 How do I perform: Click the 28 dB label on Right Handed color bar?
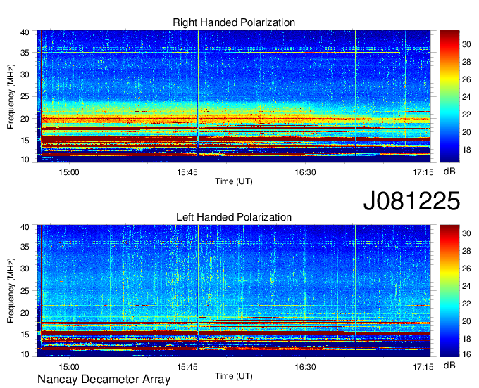pyautogui.click(x=466, y=62)
